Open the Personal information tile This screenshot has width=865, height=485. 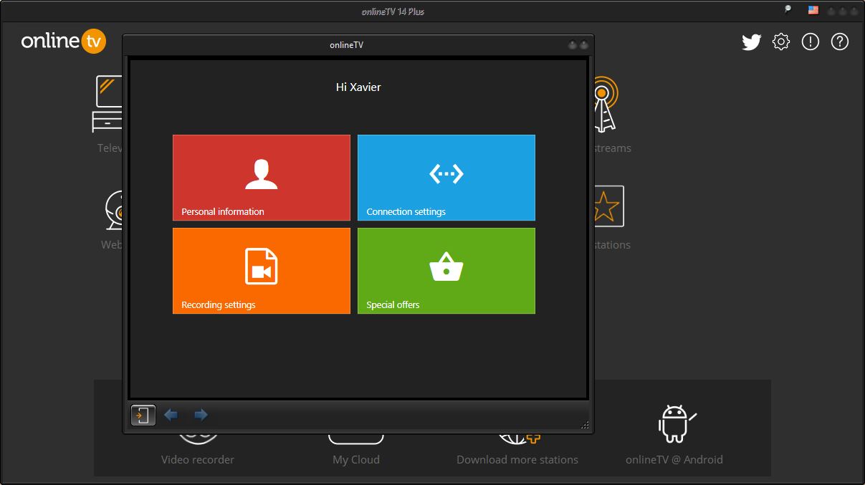pyautogui.click(x=262, y=178)
